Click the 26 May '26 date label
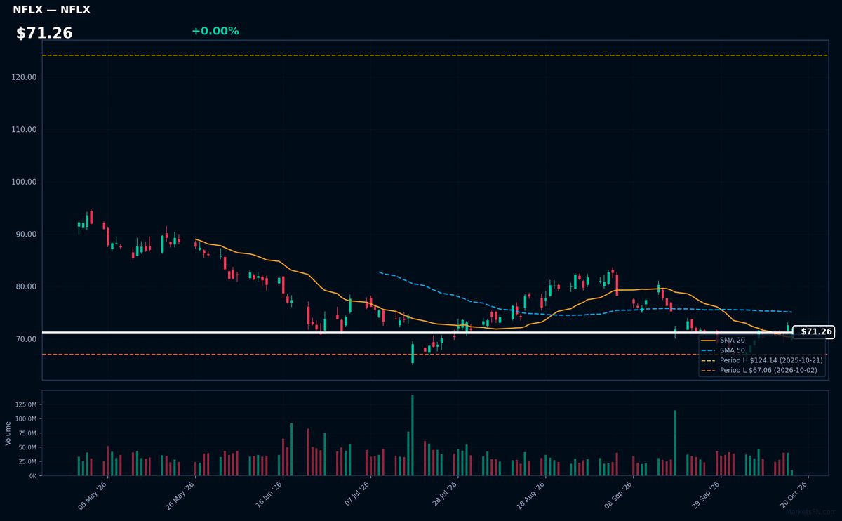 (180, 495)
